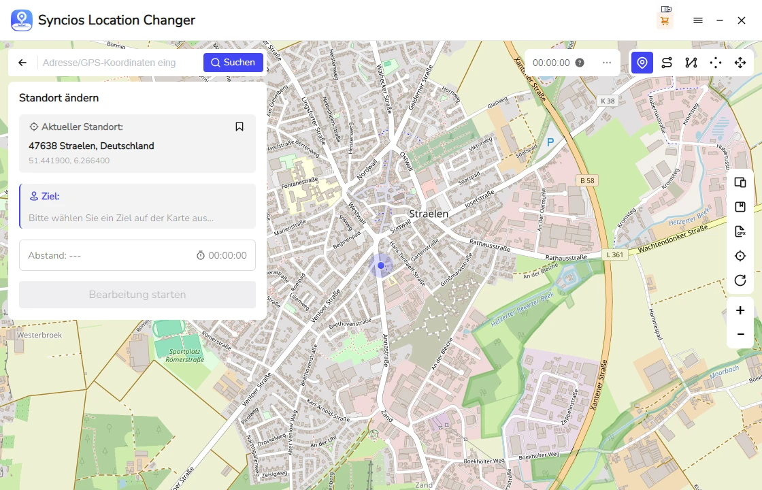Open the hamburger main menu
The image size is (762, 490).
[x=698, y=20]
